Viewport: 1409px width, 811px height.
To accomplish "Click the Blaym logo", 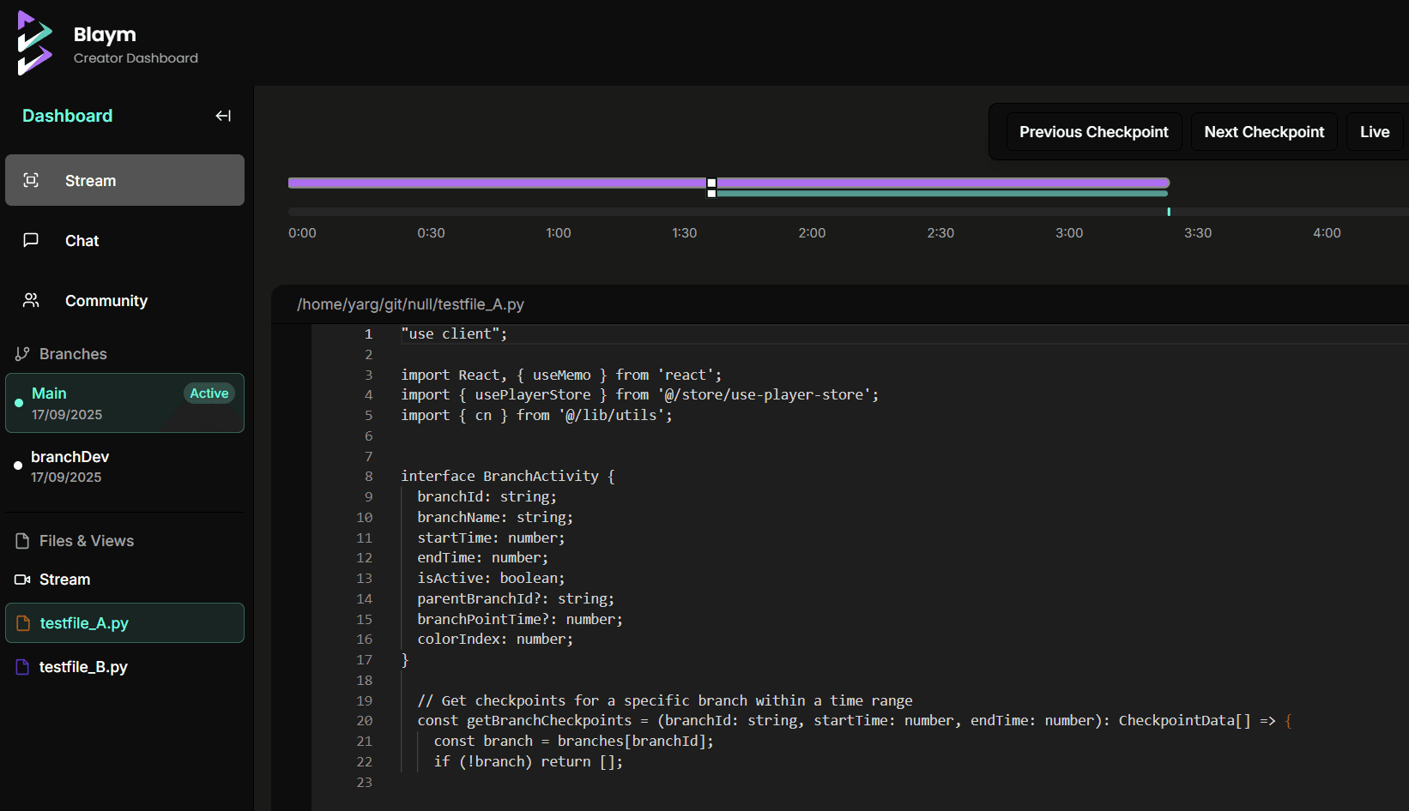I will (x=34, y=42).
